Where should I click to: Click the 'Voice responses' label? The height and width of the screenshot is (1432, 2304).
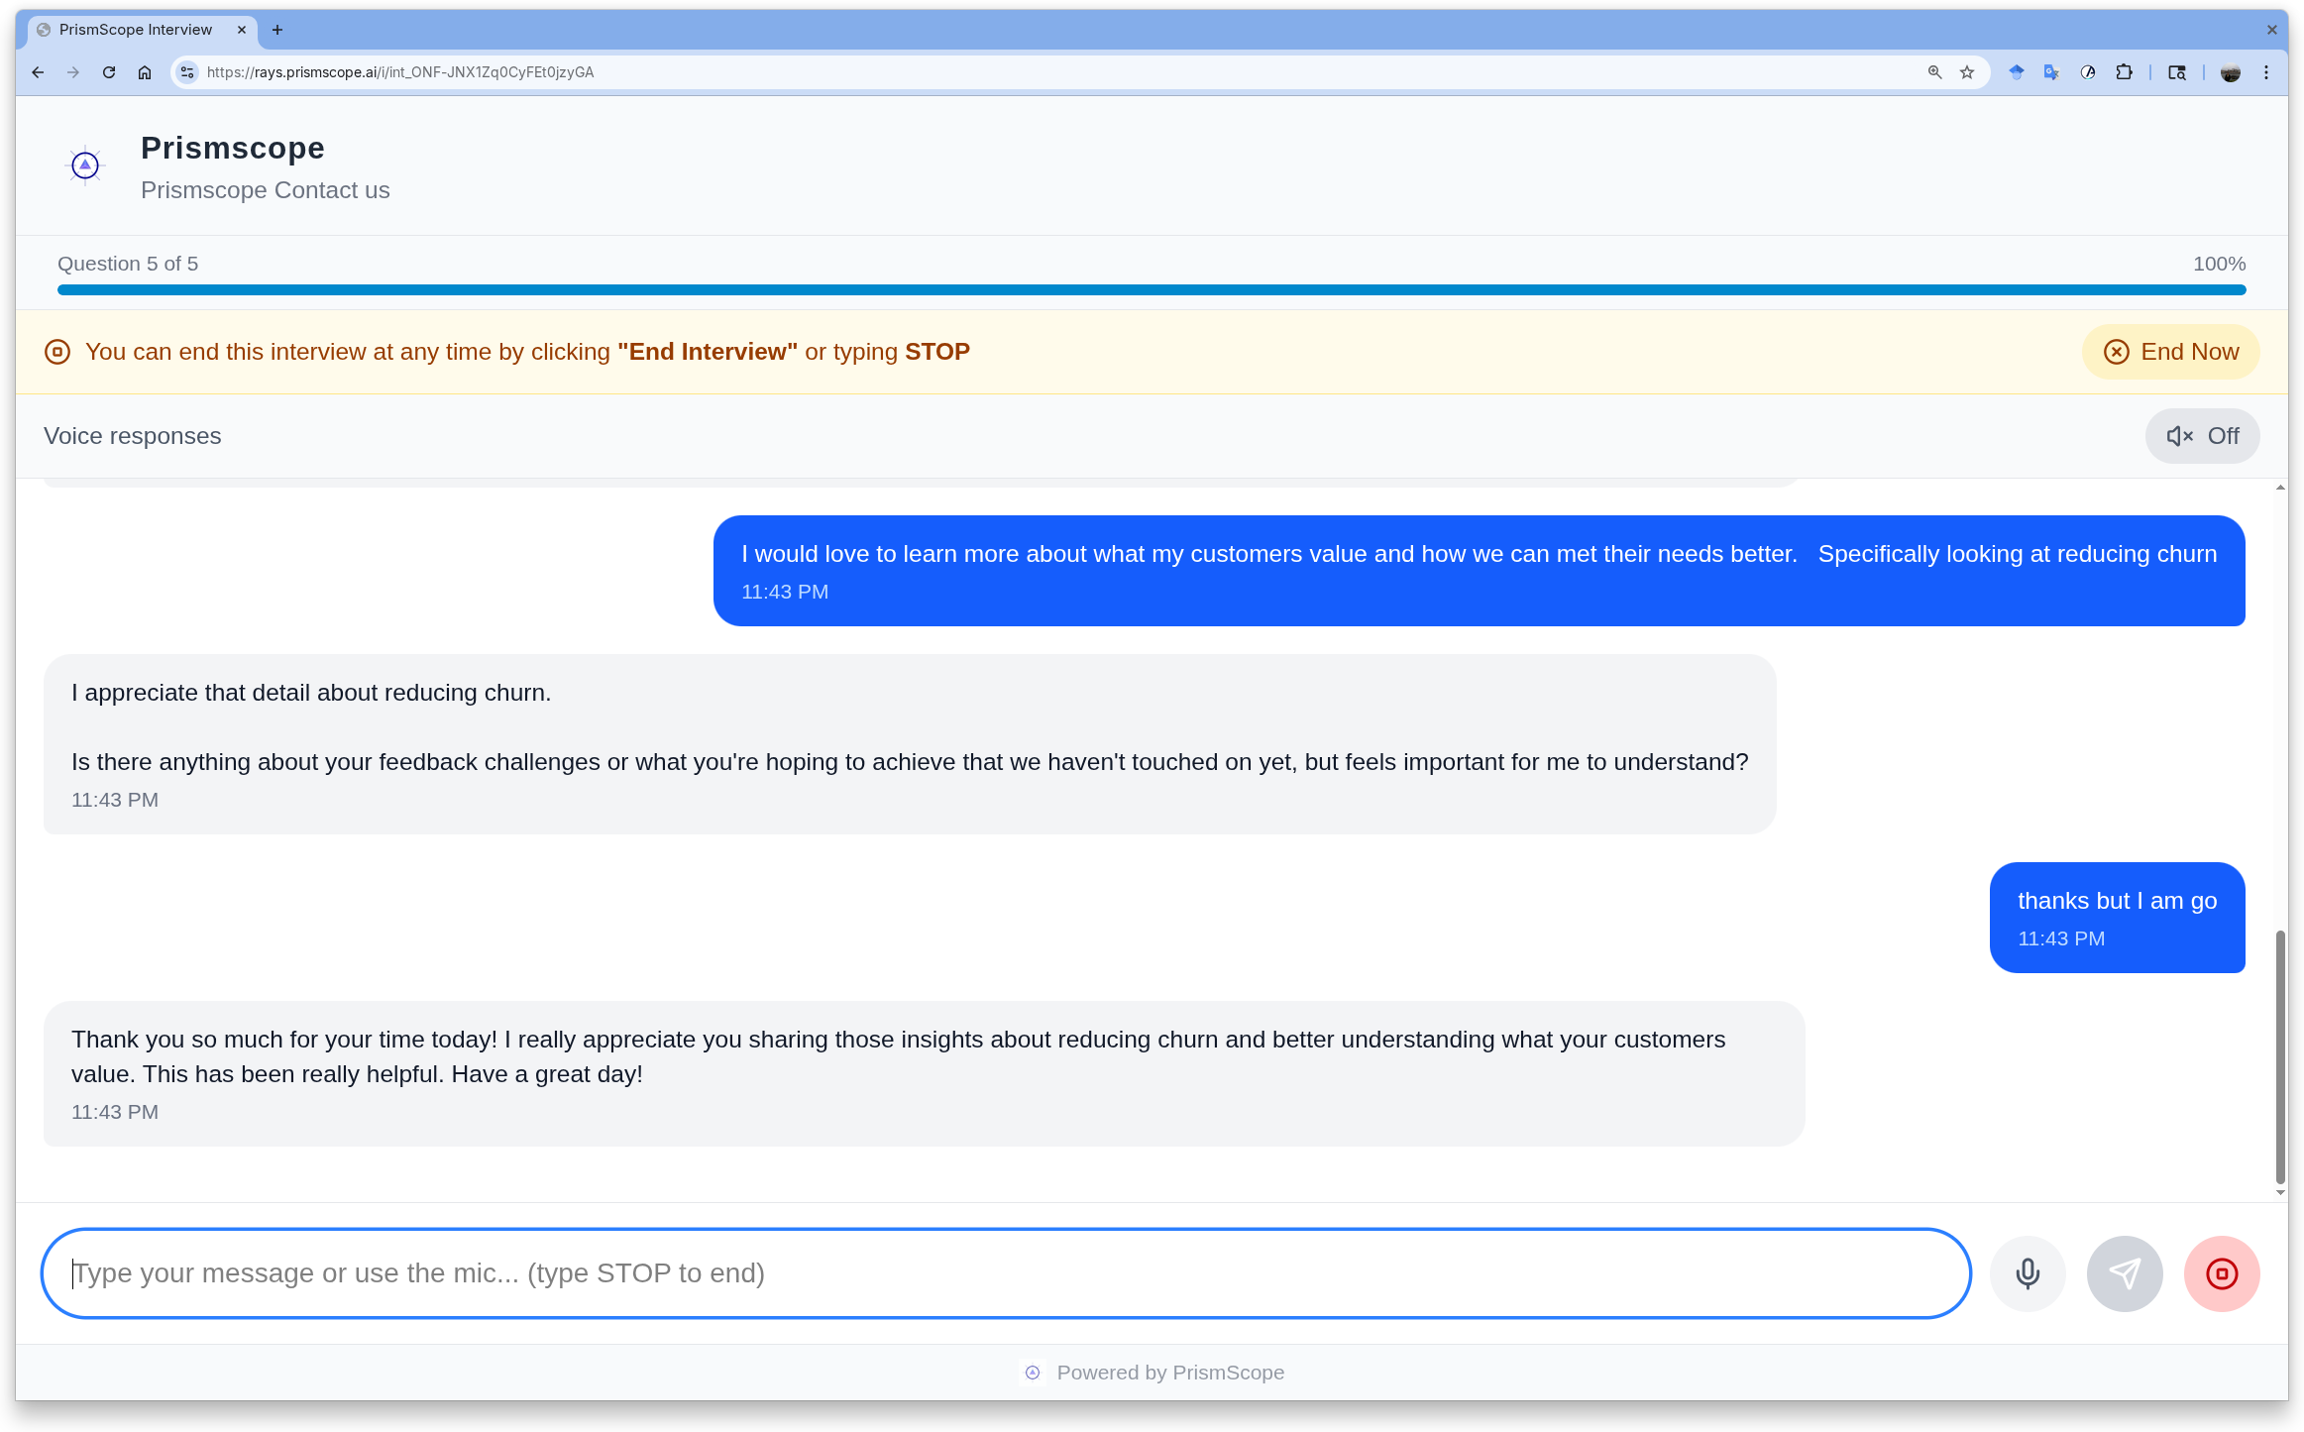133,436
